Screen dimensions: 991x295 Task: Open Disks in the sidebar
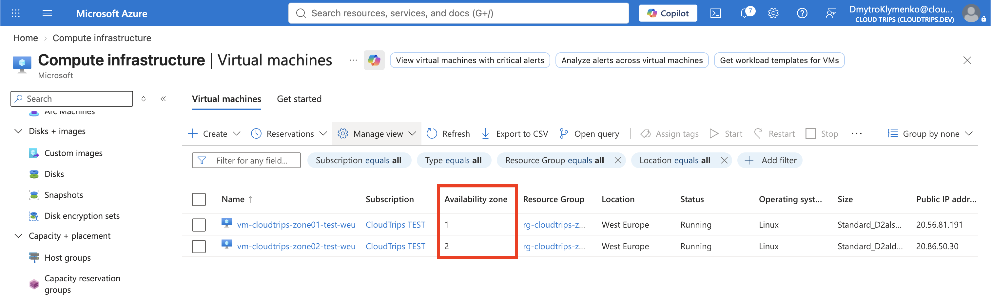(54, 174)
